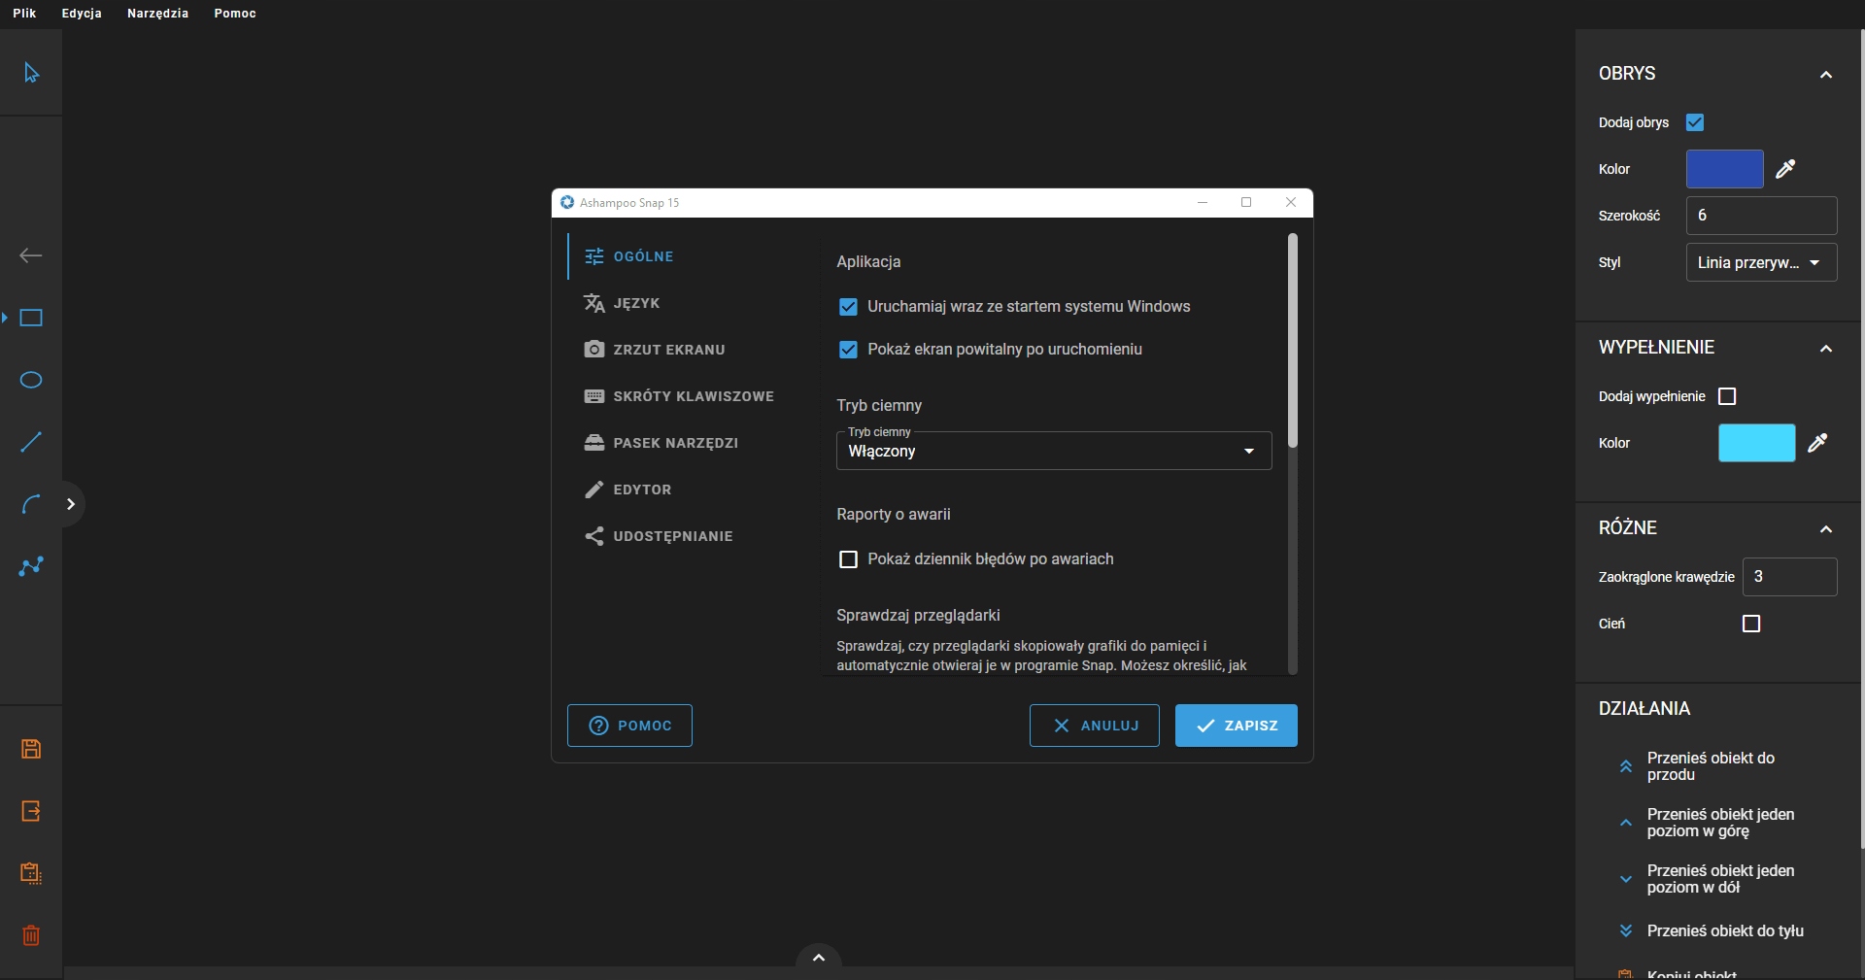Uncheck the Dodaj obrys checkbox
Image resolution: width=1865 pixels, height=980 pixels.
click(x=1695, y=122)
